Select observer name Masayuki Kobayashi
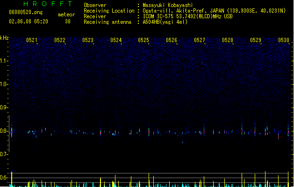The image size is (294, 187). (168, 5)
